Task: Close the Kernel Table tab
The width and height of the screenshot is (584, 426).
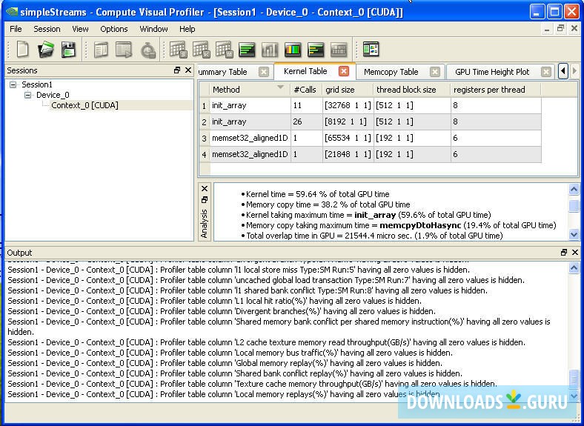Action: pyautogui.click(x=343, y=71)
